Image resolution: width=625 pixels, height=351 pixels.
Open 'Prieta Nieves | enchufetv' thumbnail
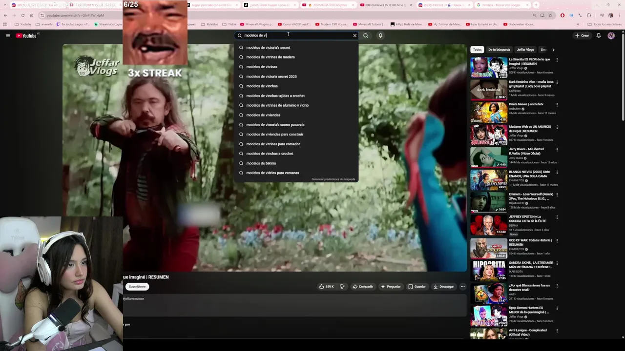489,113
